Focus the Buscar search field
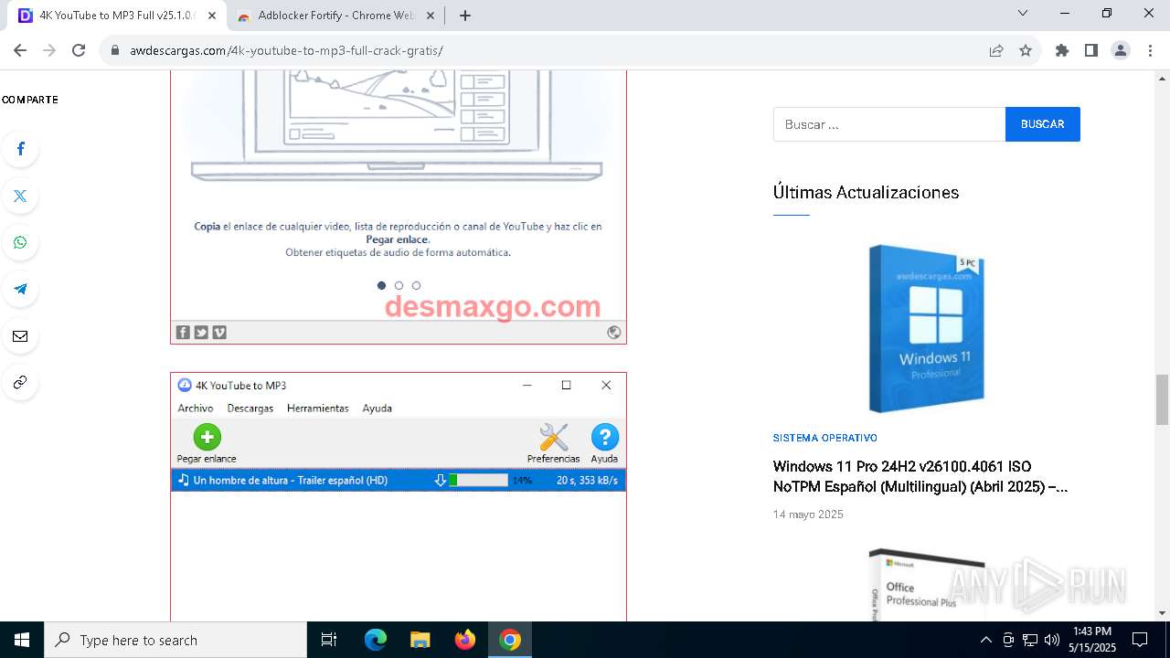1170x658 pixels. click(x=889, y=124)
